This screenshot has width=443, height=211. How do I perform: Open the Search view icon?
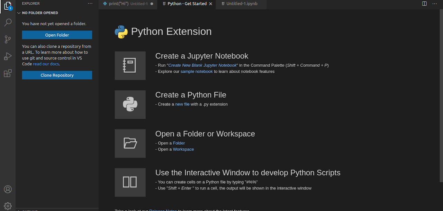pos(8,23)
